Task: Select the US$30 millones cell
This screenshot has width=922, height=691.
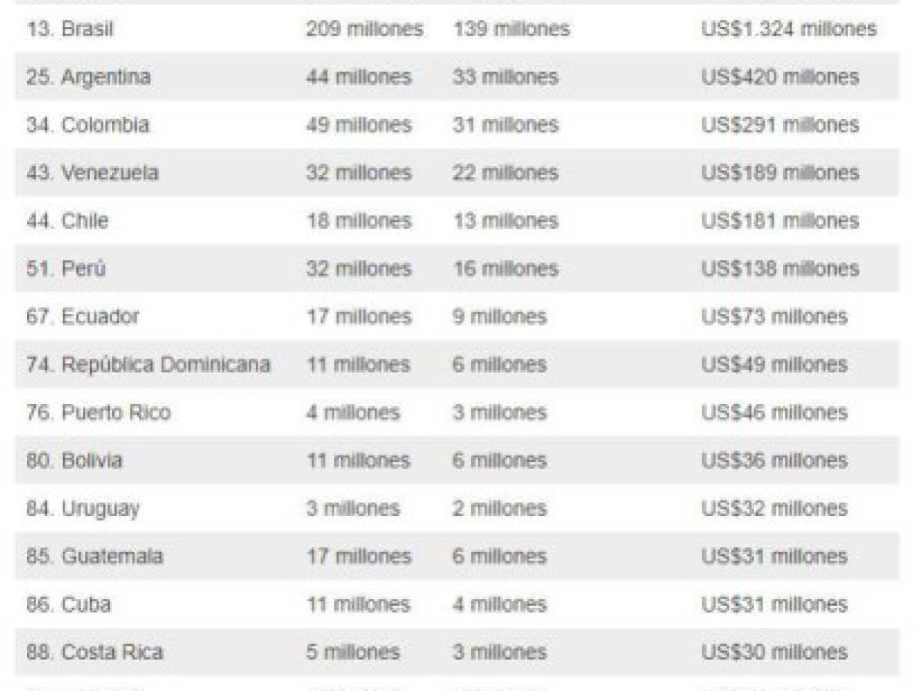Action: 774,653
